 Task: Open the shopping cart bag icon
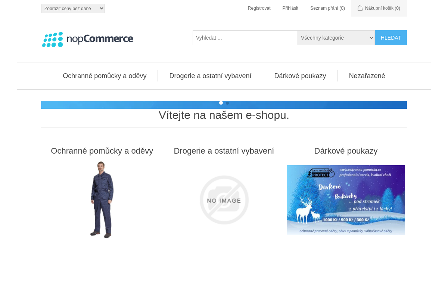360,8
